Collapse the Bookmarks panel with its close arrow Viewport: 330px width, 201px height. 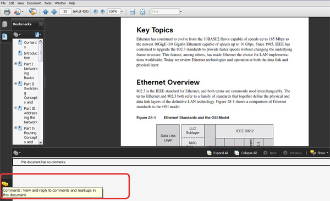click(x=41, y=24)
